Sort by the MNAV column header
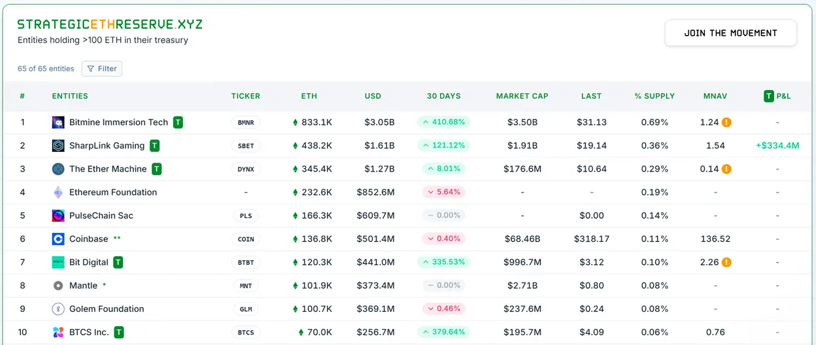Screen dimensions: 816x345 click(715, 96)
